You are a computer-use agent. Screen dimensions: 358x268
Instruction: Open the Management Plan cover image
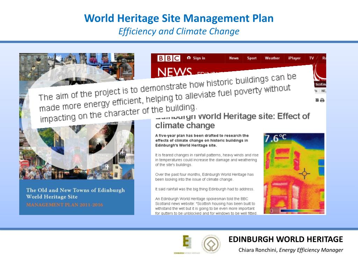tap(77, 134)
